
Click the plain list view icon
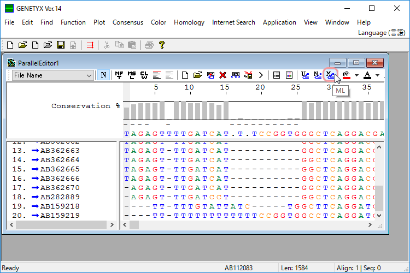[277, 75]
